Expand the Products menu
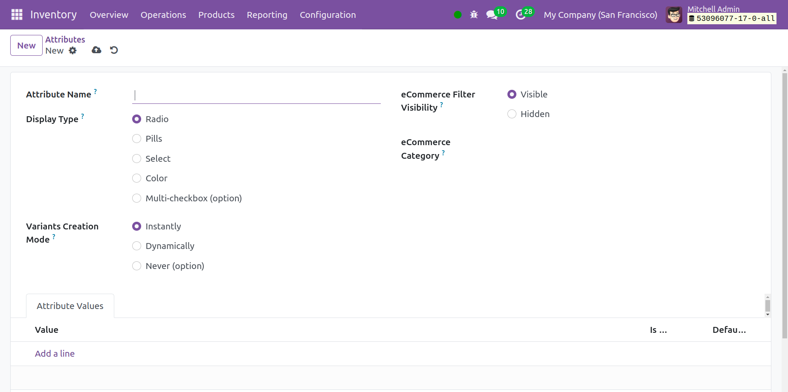788x392 pixels. point(216,15)
